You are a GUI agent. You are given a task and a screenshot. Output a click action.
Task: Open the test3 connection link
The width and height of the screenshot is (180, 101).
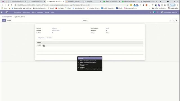pos(107,28)
